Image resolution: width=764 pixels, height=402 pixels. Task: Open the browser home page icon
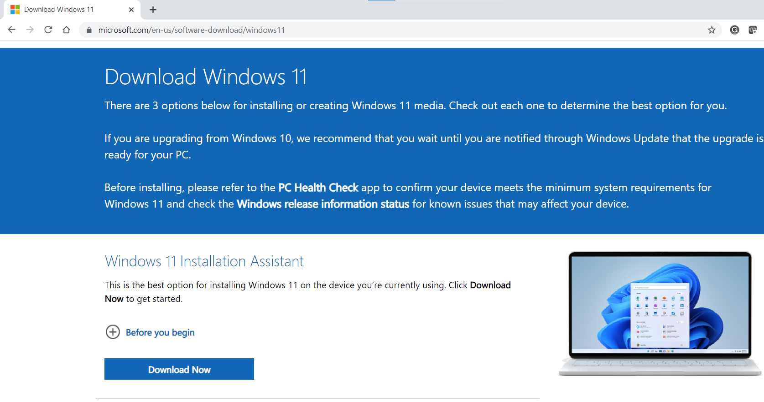click(67, 30)
